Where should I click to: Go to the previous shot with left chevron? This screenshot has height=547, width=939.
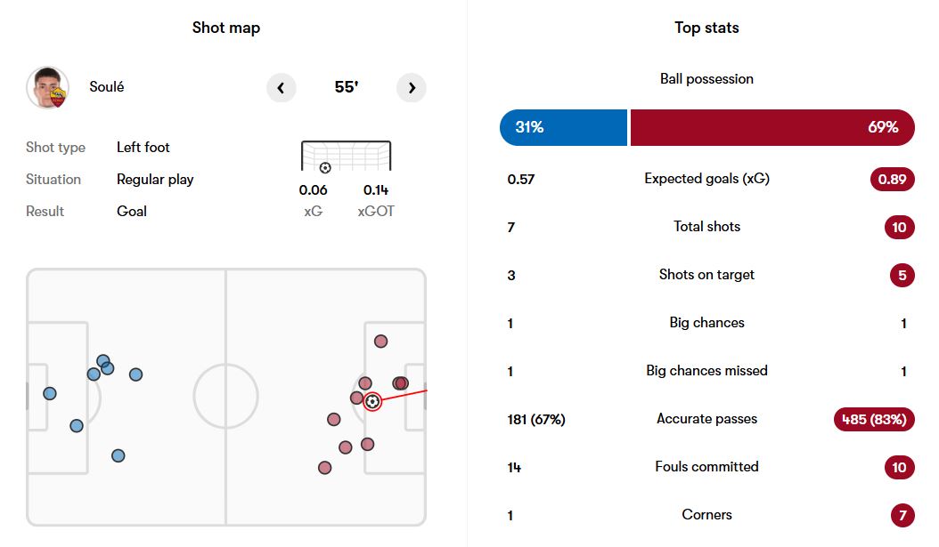282,88
